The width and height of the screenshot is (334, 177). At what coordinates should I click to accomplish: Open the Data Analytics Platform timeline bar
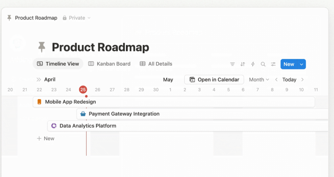[x=164, y=126]
